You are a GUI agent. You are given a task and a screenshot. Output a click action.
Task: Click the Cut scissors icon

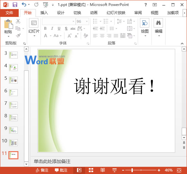18,21
